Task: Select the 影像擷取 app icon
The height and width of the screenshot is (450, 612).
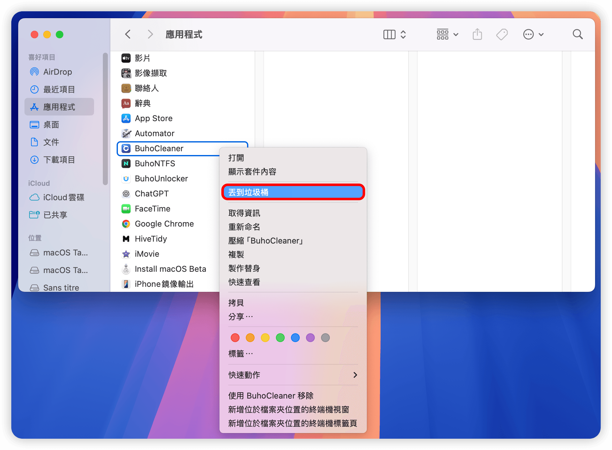Action: [126, 73]
